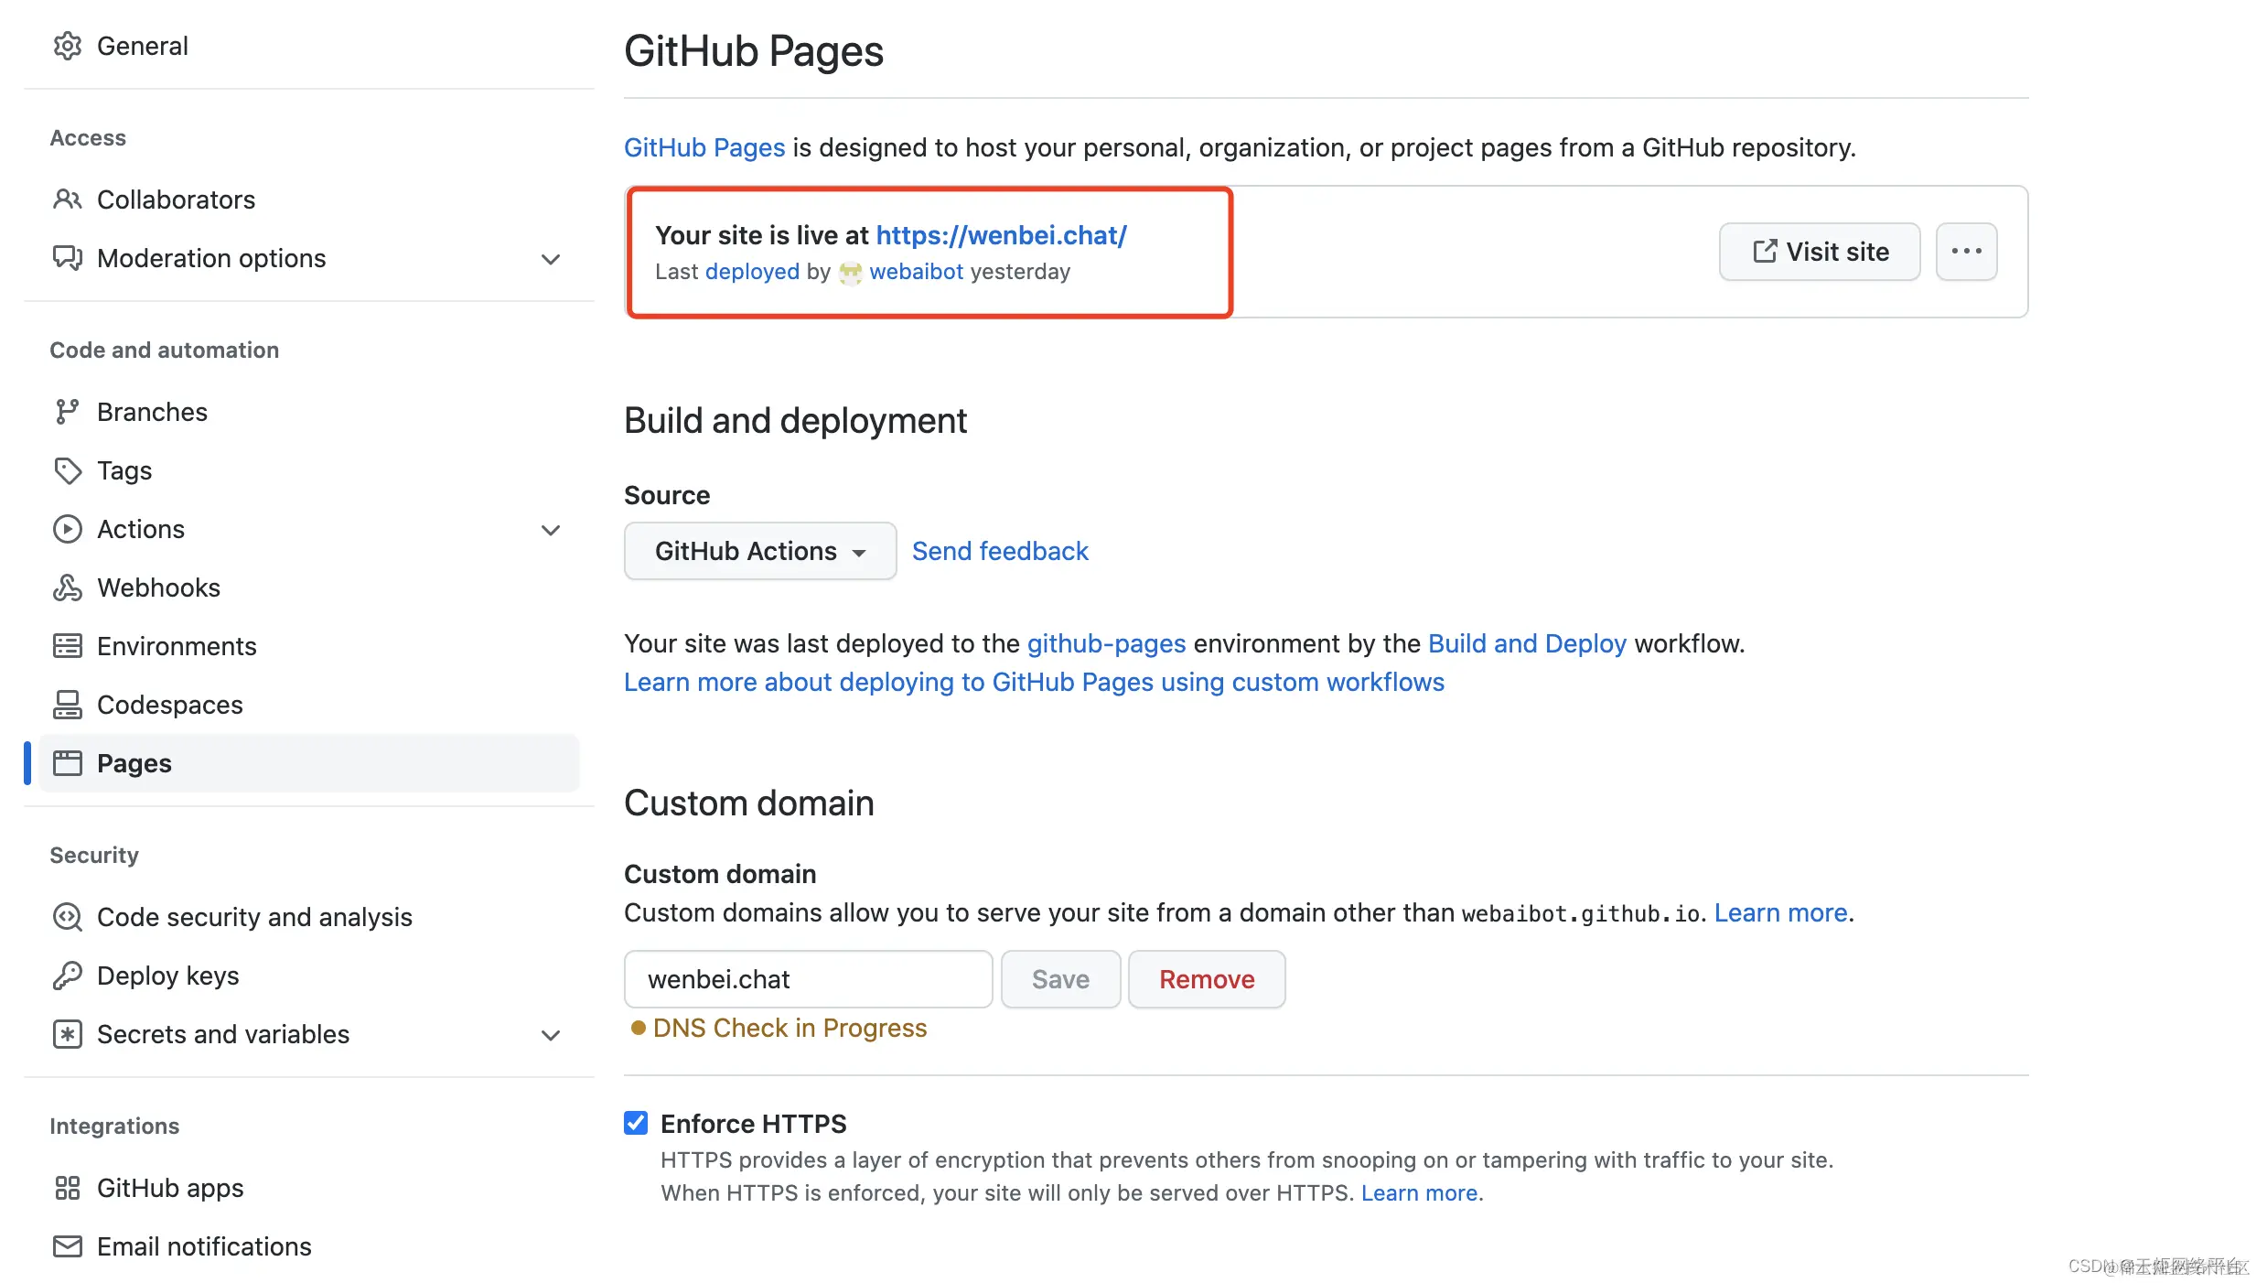Expand Secrets and variables chevron
The width and height of the screenshot is (2256, 1283).
coord(551,1035)
